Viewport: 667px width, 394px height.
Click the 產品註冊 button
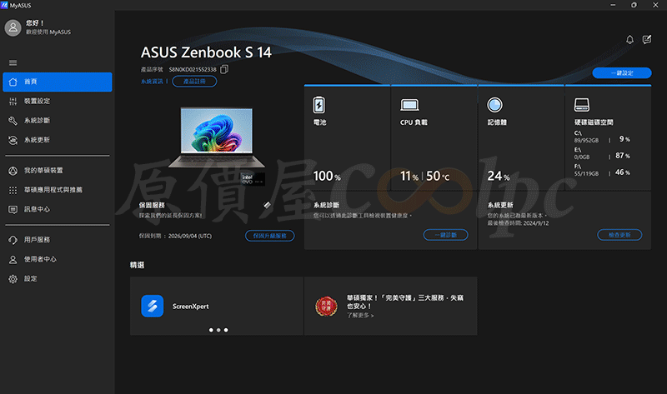[194, 82]
